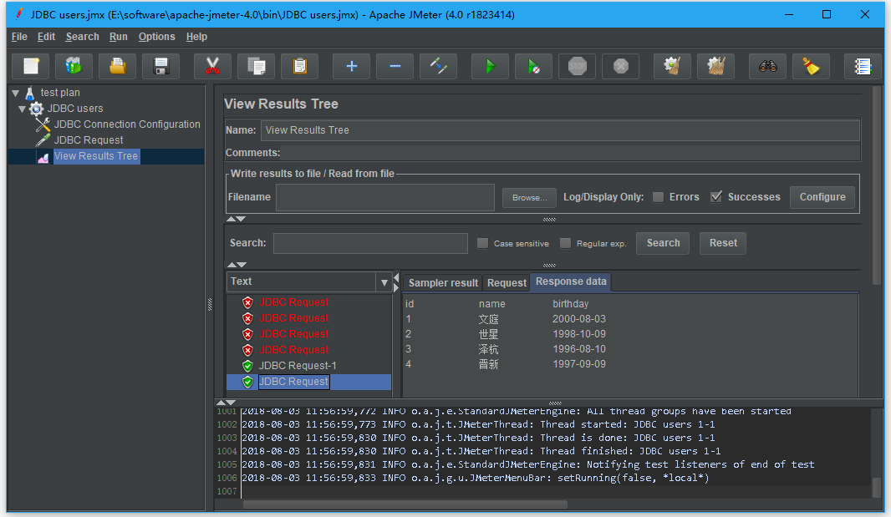Click the Configure button
891x517 pixels.
(822, 197)
